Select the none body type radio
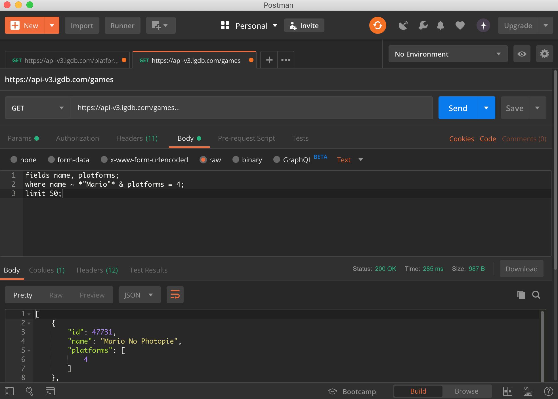The height and width of the screenshot is (399, 558). pos(14,160)
